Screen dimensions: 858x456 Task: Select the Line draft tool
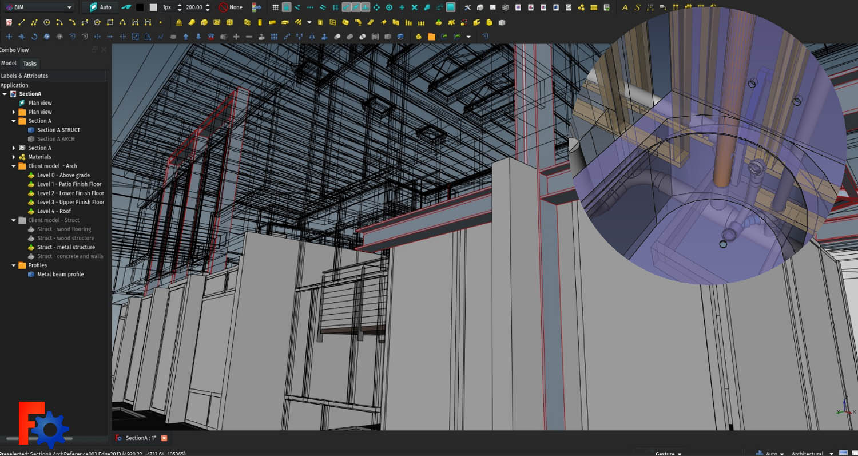[22, 22]
